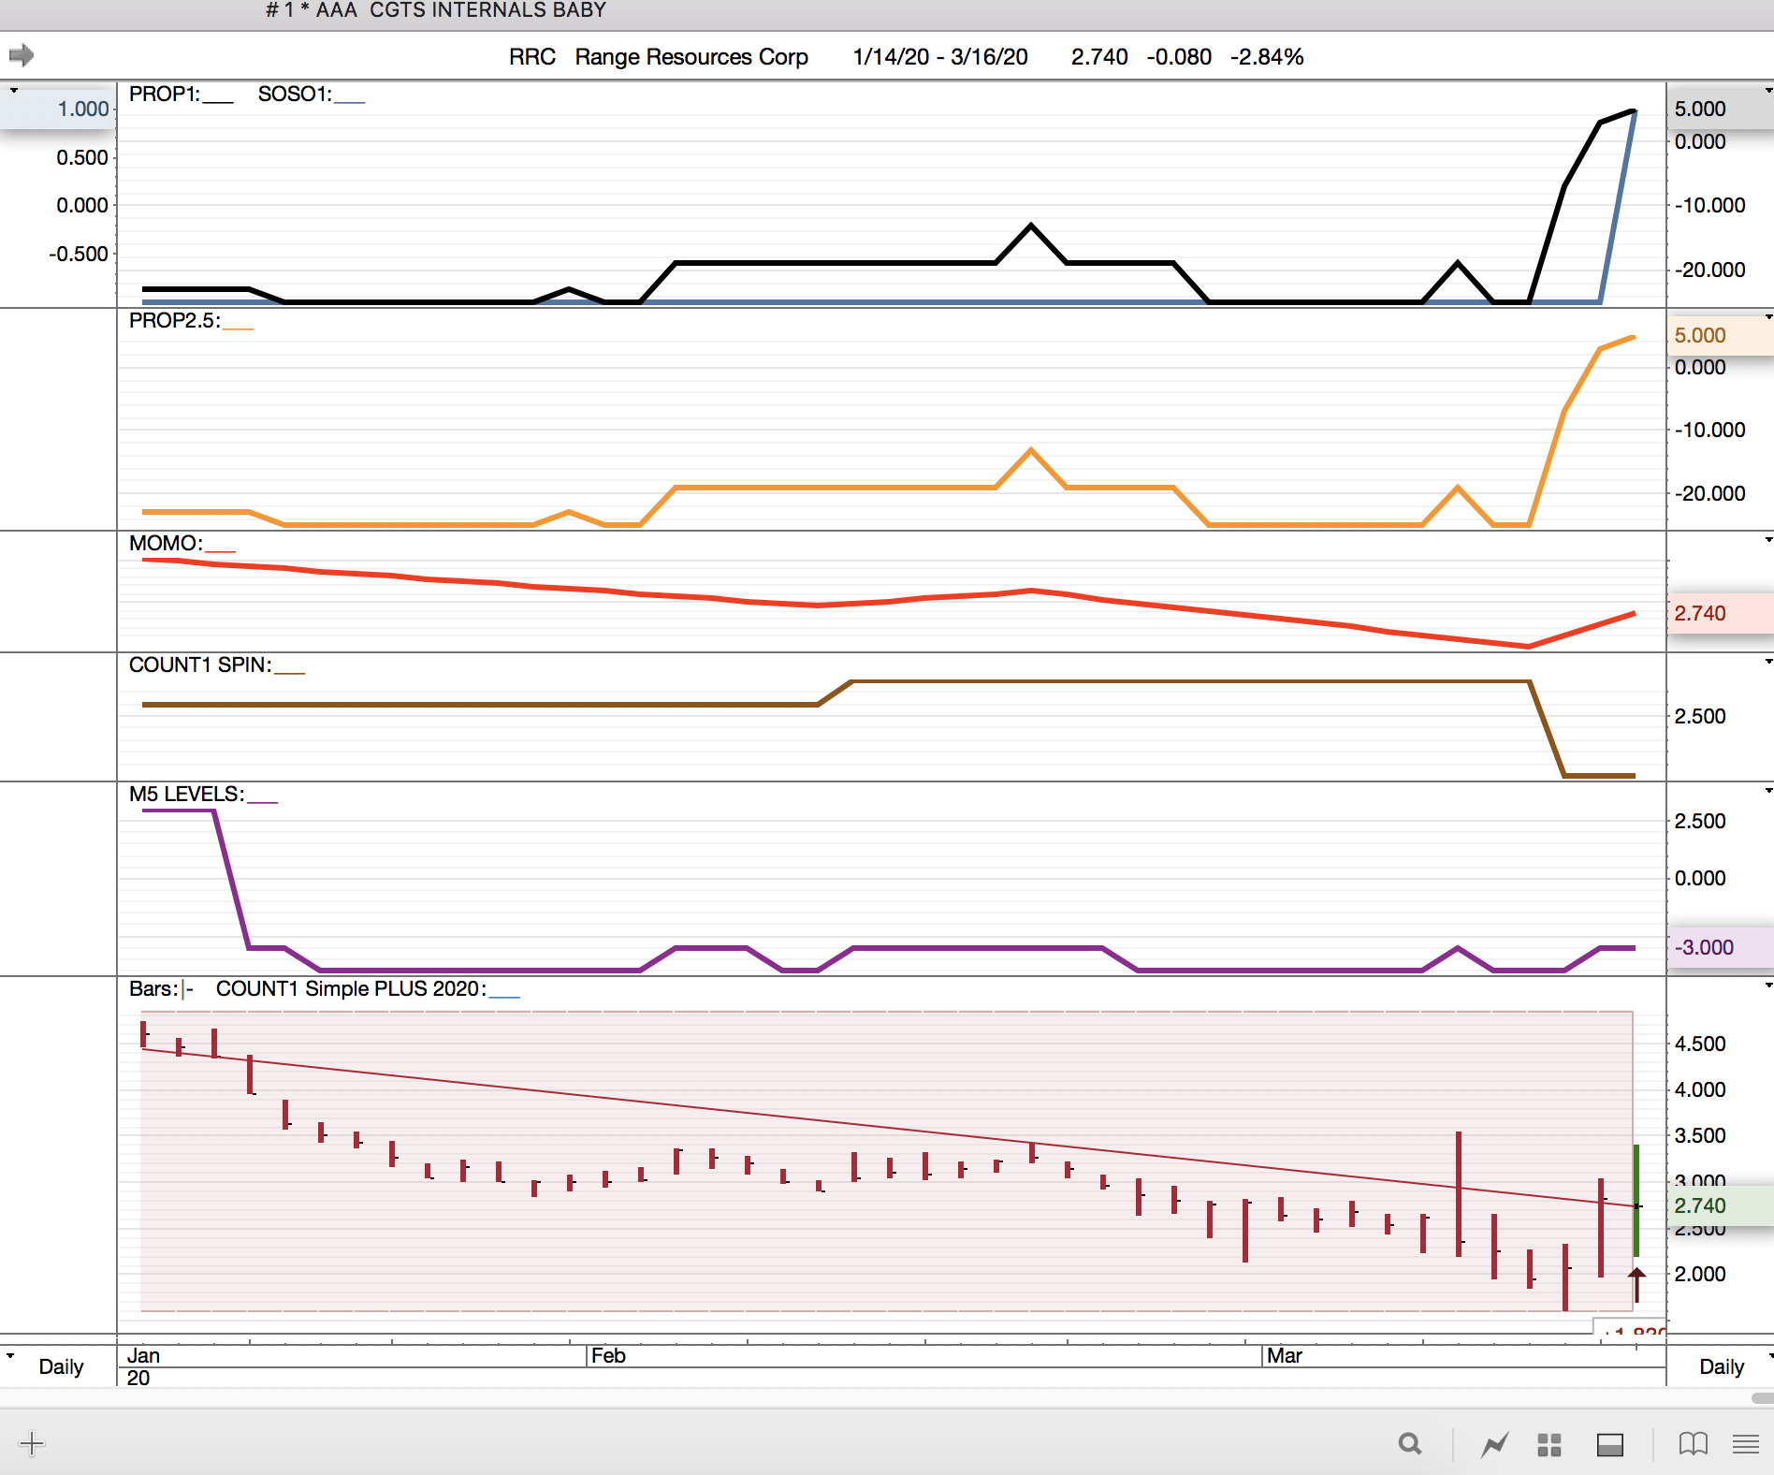This screenshot has width=1774, height=1475.
Task: Click the gray arrow icon beside the header
Action: coord(22,56)
